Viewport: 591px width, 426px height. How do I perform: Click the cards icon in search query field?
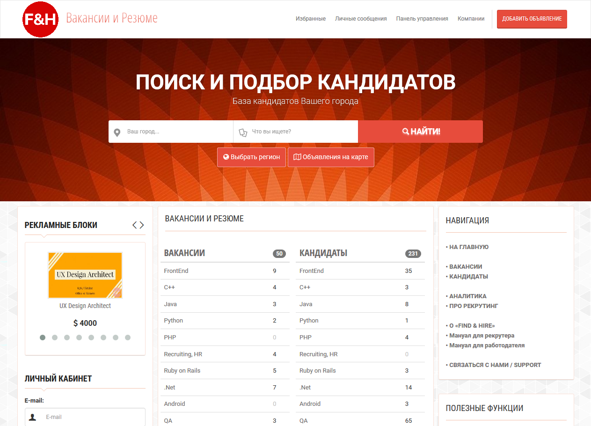pyautogui.click(x=242, y=132)
